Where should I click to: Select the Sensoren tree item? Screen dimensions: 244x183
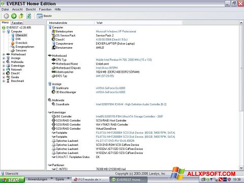coord(21,50)
